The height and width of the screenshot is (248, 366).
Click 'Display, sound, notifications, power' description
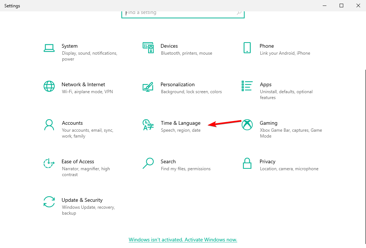pyautogui.click(x=89, y=56)
